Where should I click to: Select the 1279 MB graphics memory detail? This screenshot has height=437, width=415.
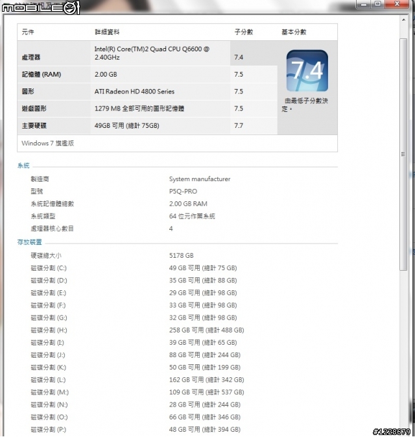pyautogui.click(x=139, y=108)
